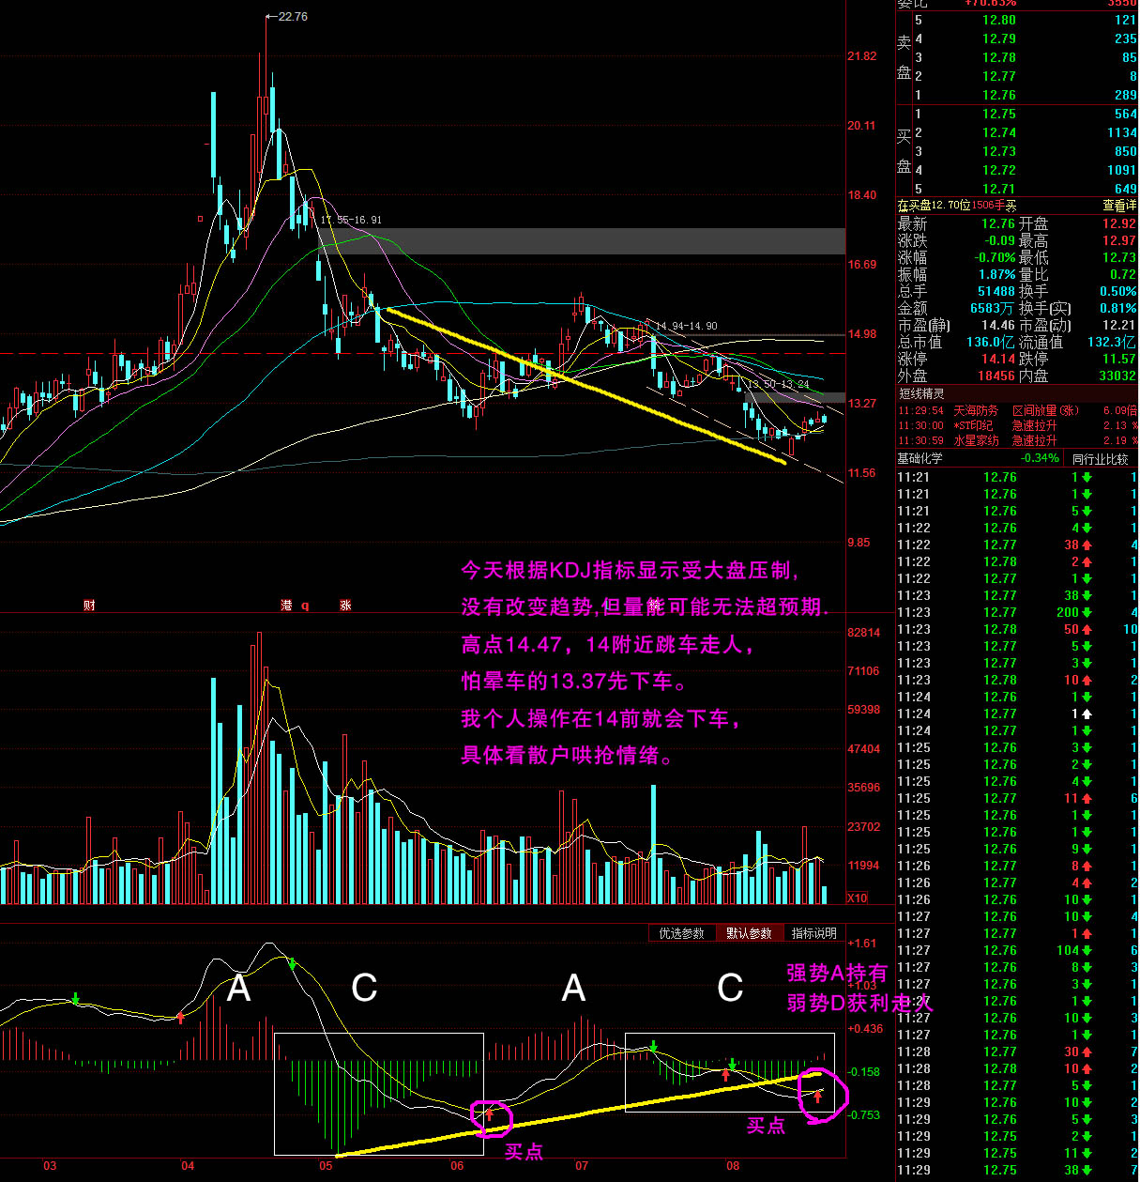Click the 港 event marker on chart
Viewport: 1140px width, 1182px height.
pyautogui.click(x=286, y=606)
